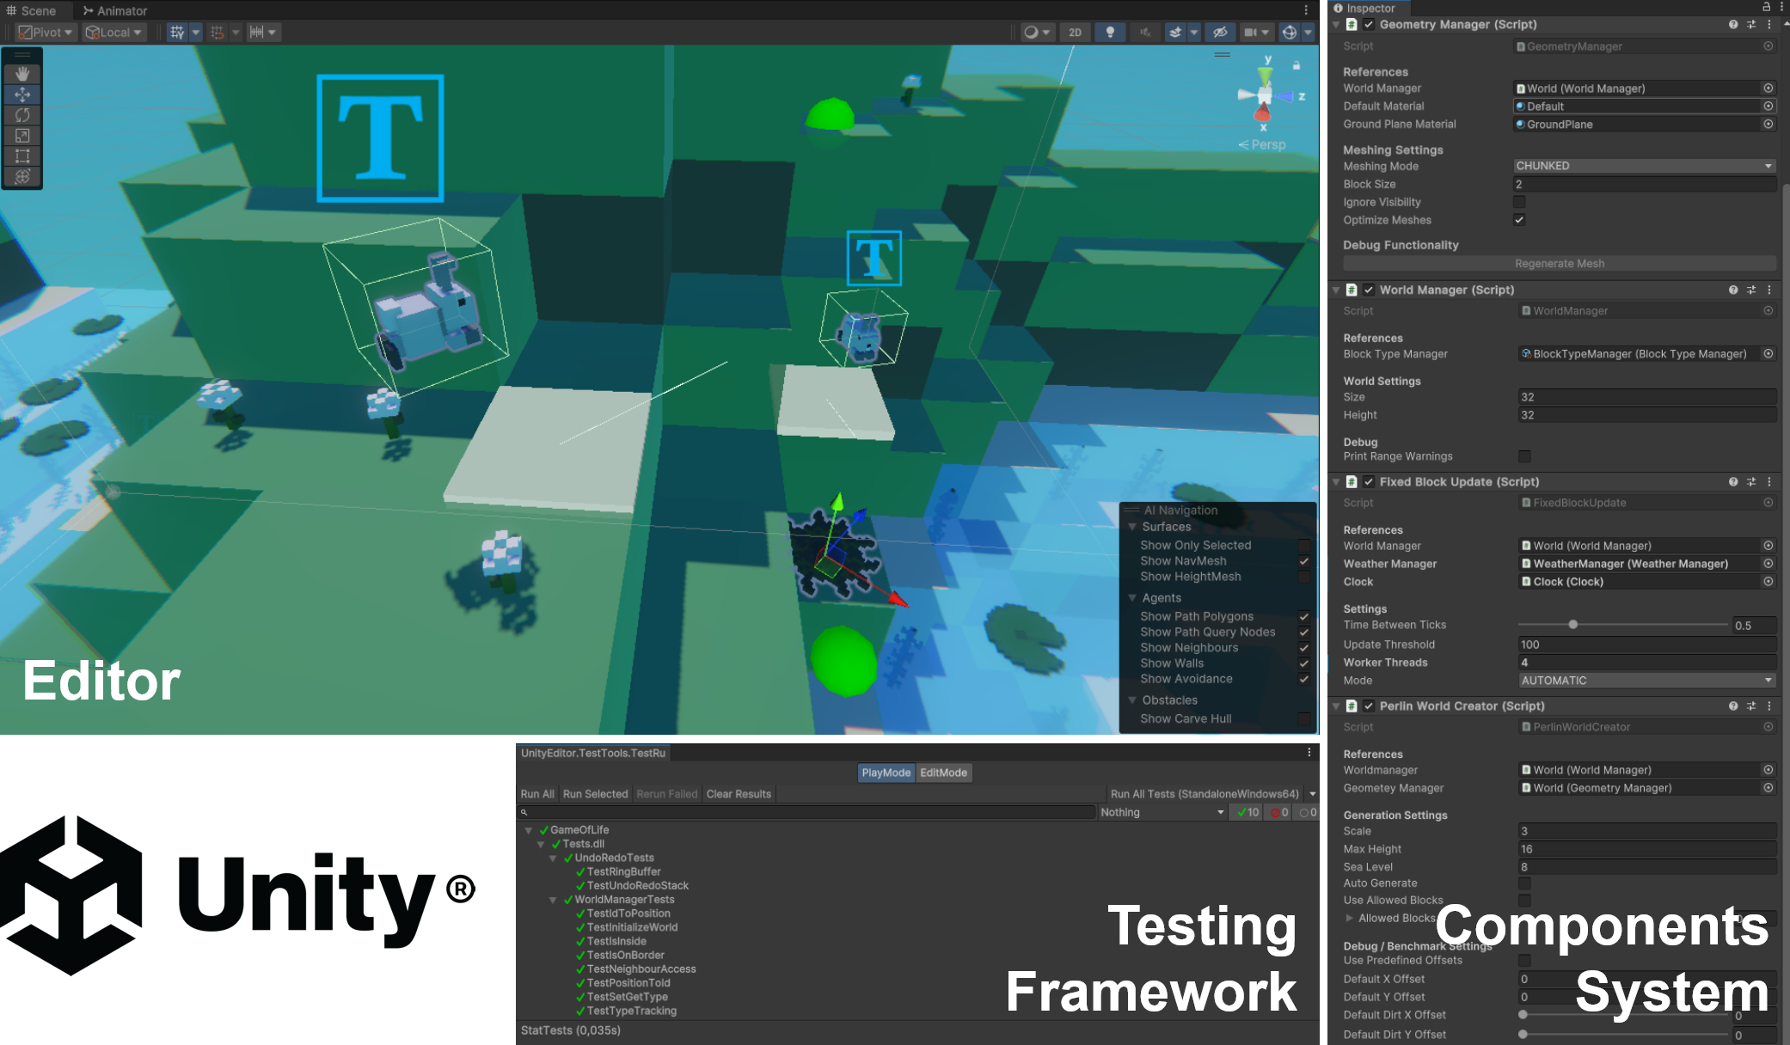
Task: Open Geometry Manager component context menu
Action: tap(1769, 25)
